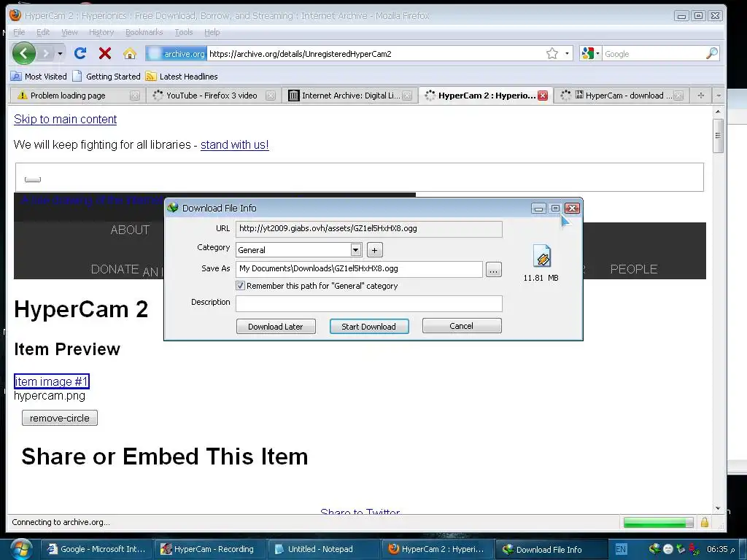
Task: Toggle Remember this path for General checkbox
Action: tap(240, 286)
